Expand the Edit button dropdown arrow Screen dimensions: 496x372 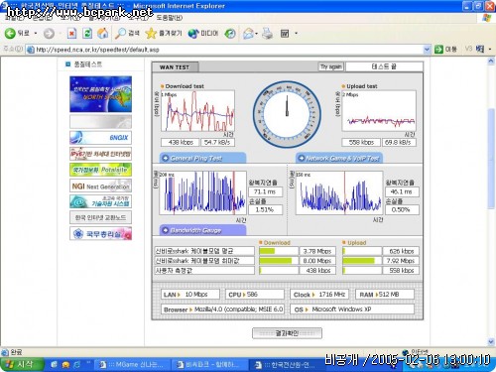coord(296,34)
